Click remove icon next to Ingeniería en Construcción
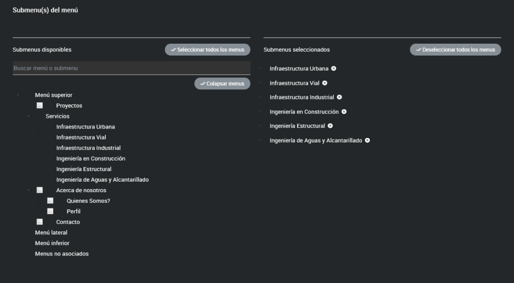This screenshot has height=283, width=514. pyautogui.click(x=344, y=111)
